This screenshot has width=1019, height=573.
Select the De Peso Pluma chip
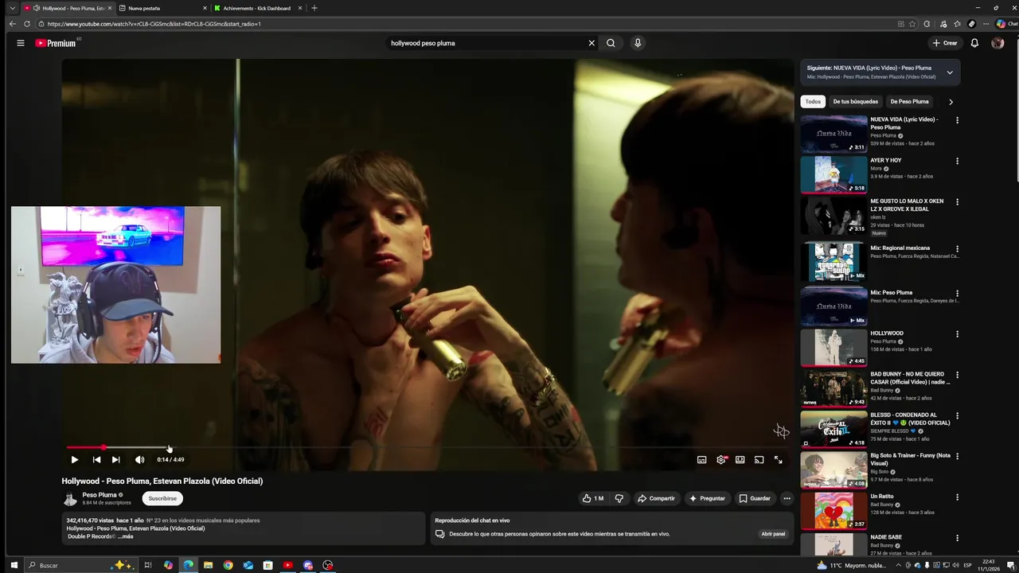point(909,102)
